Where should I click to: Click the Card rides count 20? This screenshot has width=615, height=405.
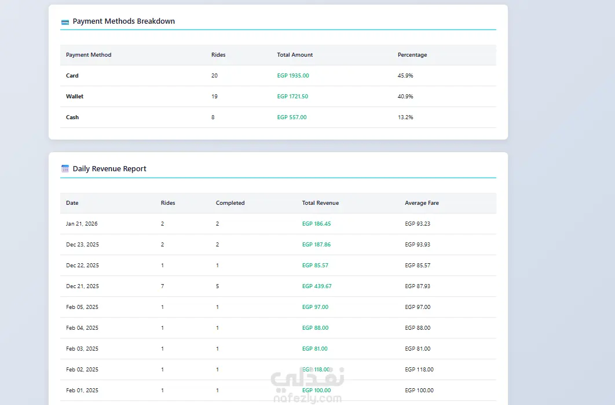(214, 76)
